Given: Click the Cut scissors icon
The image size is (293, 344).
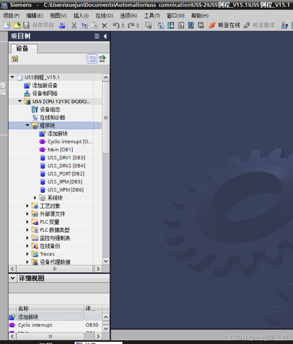Looking at the screenshot, I should (74, 25).
